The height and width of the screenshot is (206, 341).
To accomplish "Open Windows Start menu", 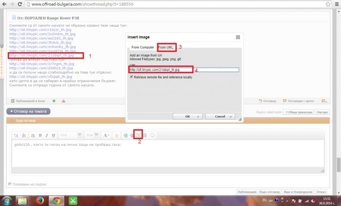I will pyautogui.click(x=7, y=200).
